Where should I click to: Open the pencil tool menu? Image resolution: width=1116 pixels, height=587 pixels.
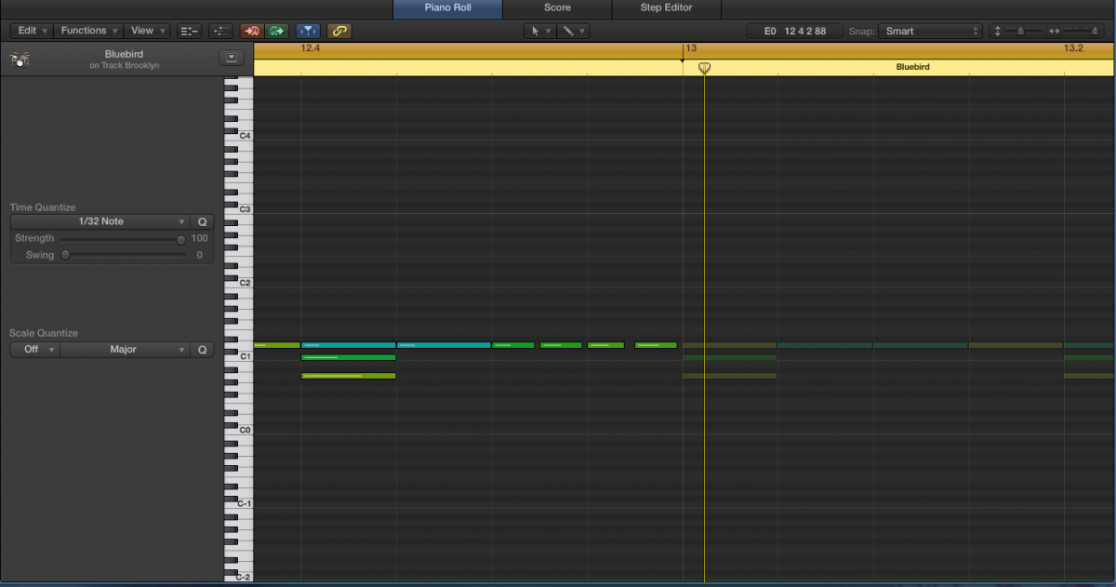[573, 31]
